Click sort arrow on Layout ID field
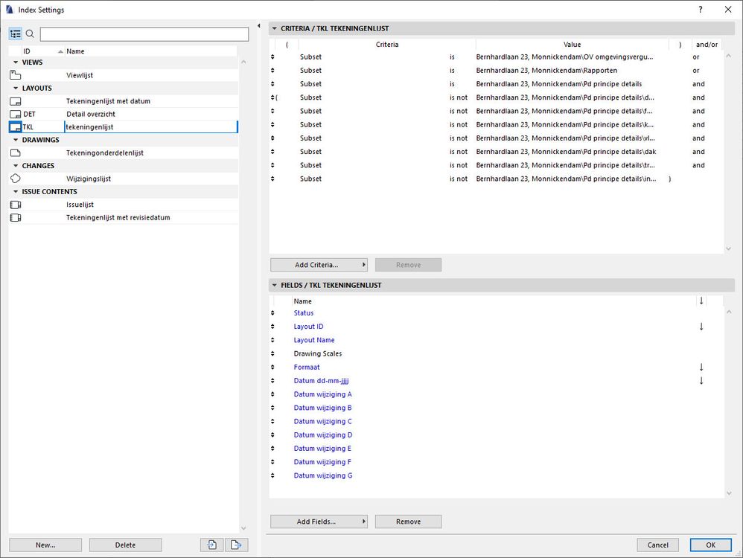 701,327
